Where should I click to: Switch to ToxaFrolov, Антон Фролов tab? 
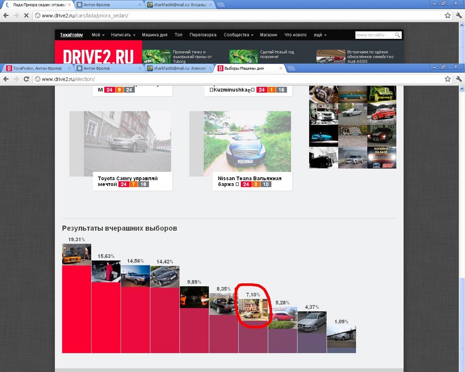pyautogui.click(x=37, y=68)
